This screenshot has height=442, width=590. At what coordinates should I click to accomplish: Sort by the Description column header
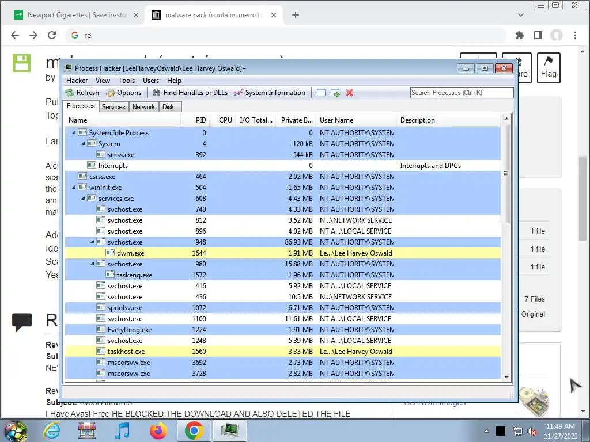[449, 120]
